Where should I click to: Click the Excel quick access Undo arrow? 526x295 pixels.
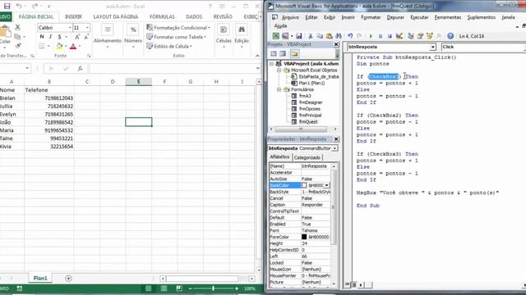pyautogui.click(x=19, y=6)
